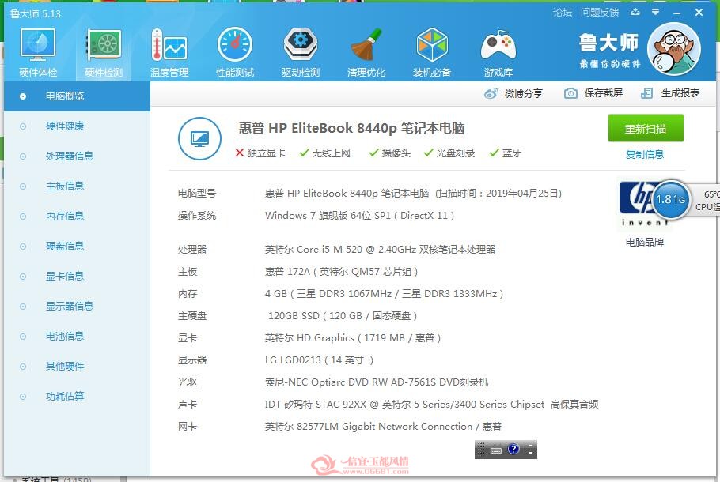Image resolution: width=720 pixels, height=482 pixels.
Task: Click the computer monitor overview icon
Action: click(199, 138)
